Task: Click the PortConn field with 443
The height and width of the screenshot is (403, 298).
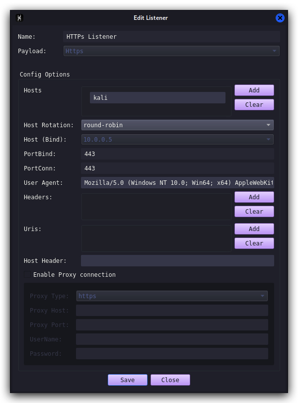Action: click(x=177, y=168)
